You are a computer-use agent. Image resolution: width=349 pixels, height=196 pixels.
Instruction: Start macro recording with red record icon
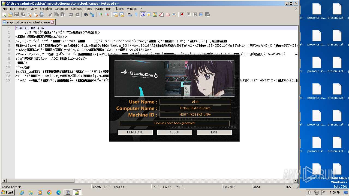coord(182,14)
